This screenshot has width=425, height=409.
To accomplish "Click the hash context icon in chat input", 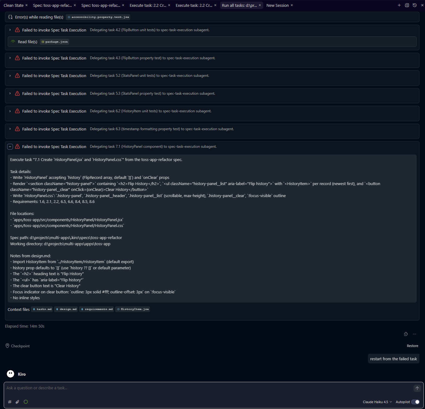I will pyautogui.click(x=10, y=402).
